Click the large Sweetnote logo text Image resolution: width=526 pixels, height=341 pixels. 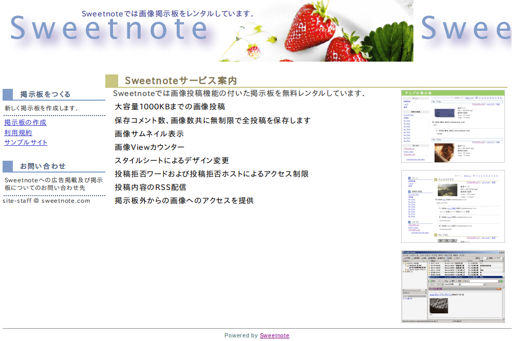tap(109, 28)
